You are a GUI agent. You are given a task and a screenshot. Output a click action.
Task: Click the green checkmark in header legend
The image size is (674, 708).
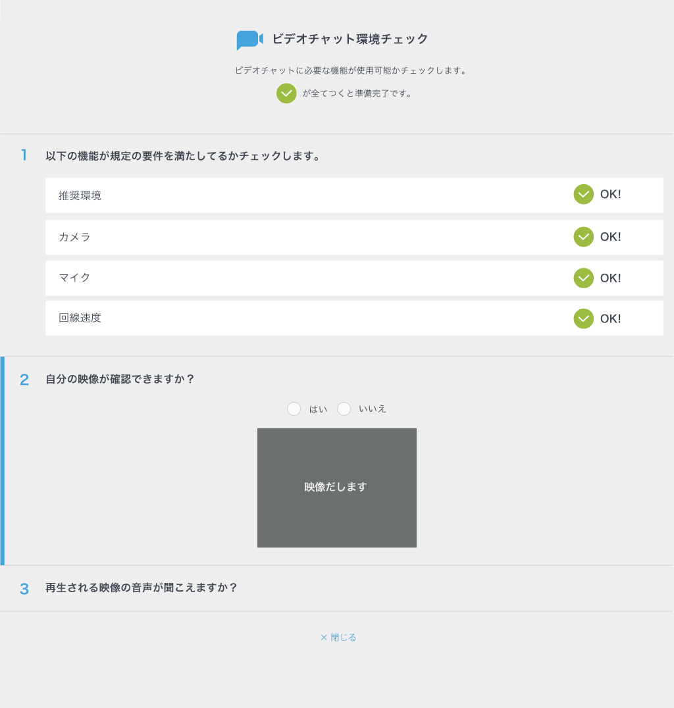[286, 93]
